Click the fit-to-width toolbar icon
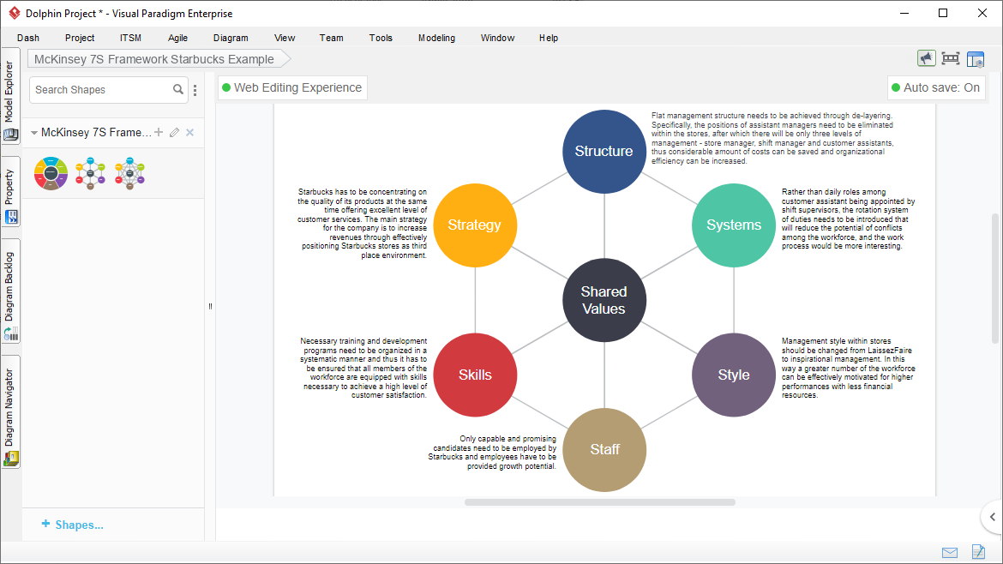 [951, 59]
